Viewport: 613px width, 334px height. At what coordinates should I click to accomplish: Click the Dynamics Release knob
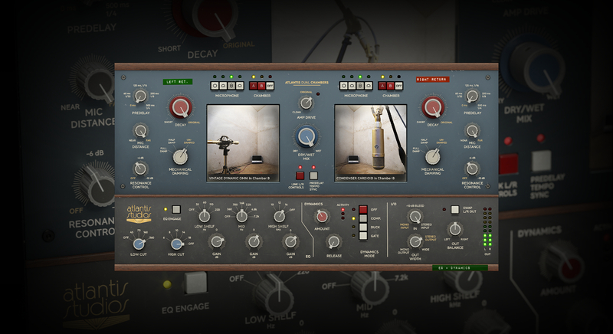click(333, 242)
